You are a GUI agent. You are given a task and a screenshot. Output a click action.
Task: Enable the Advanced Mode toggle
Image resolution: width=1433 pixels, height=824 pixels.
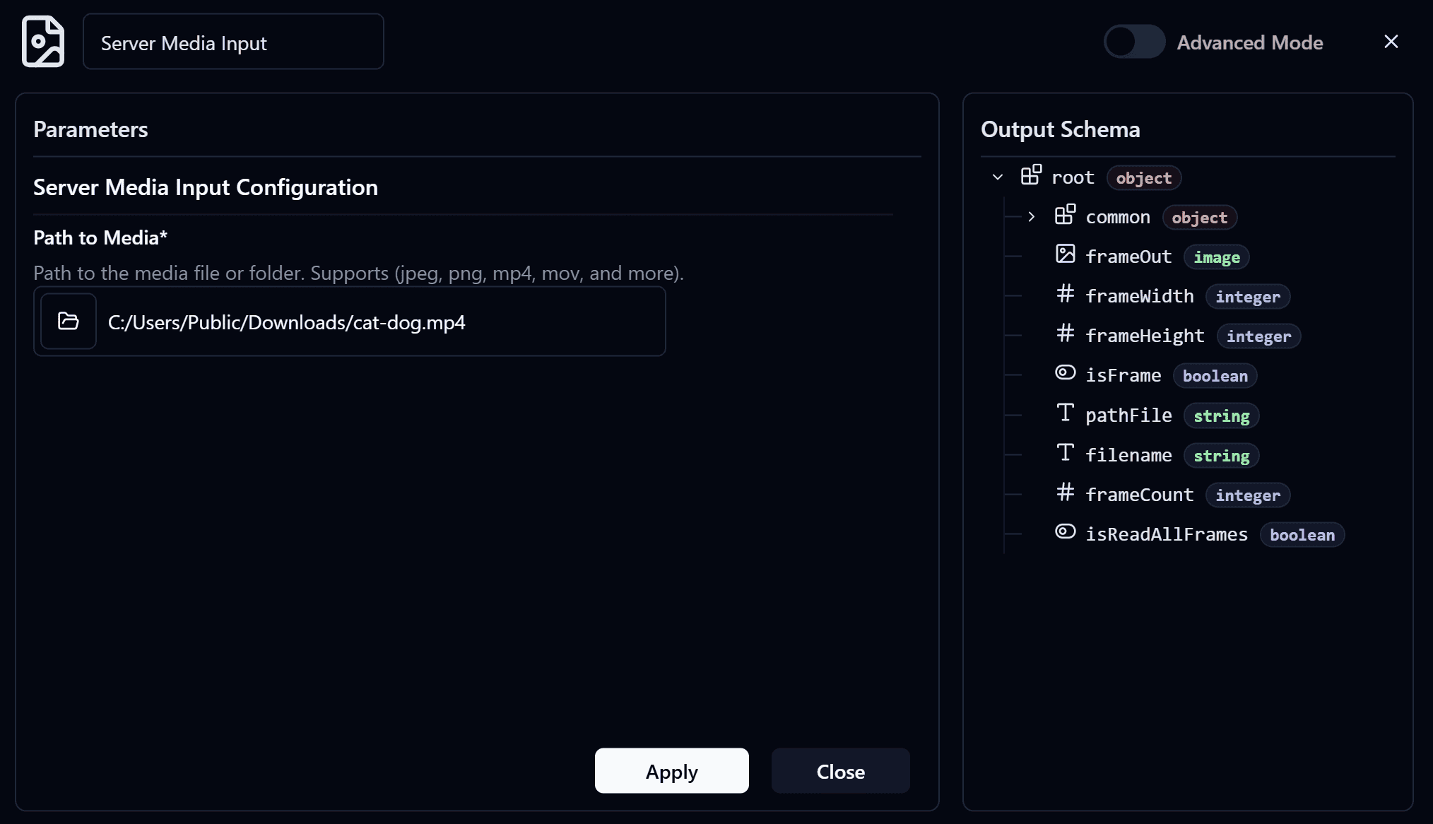point(1134,42)
